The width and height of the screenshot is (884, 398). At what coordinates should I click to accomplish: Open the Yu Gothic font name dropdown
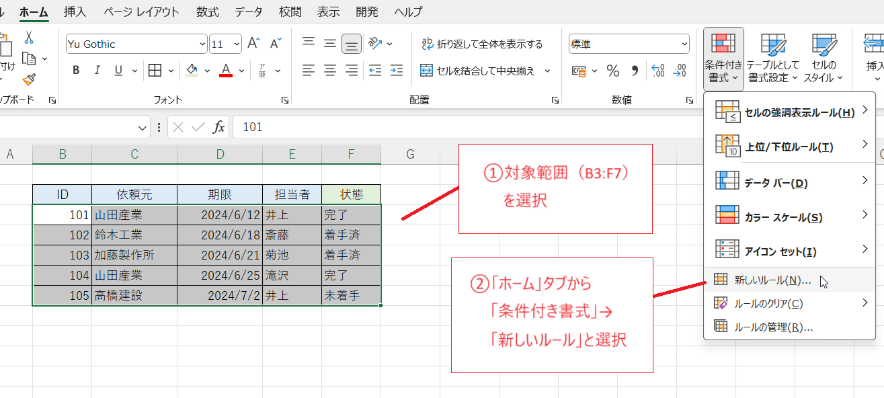point(202,44)
